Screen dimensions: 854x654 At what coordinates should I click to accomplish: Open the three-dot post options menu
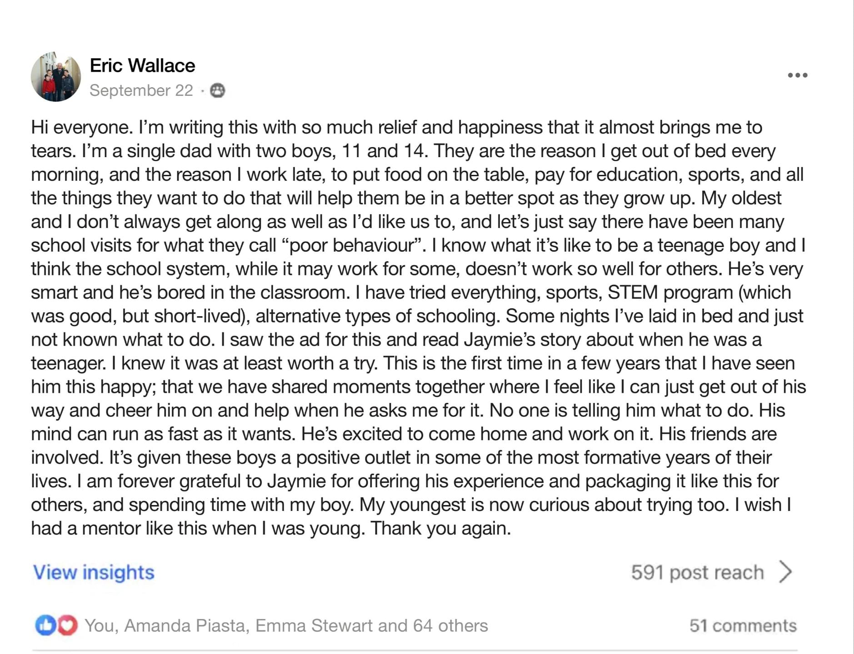point(797,75)
